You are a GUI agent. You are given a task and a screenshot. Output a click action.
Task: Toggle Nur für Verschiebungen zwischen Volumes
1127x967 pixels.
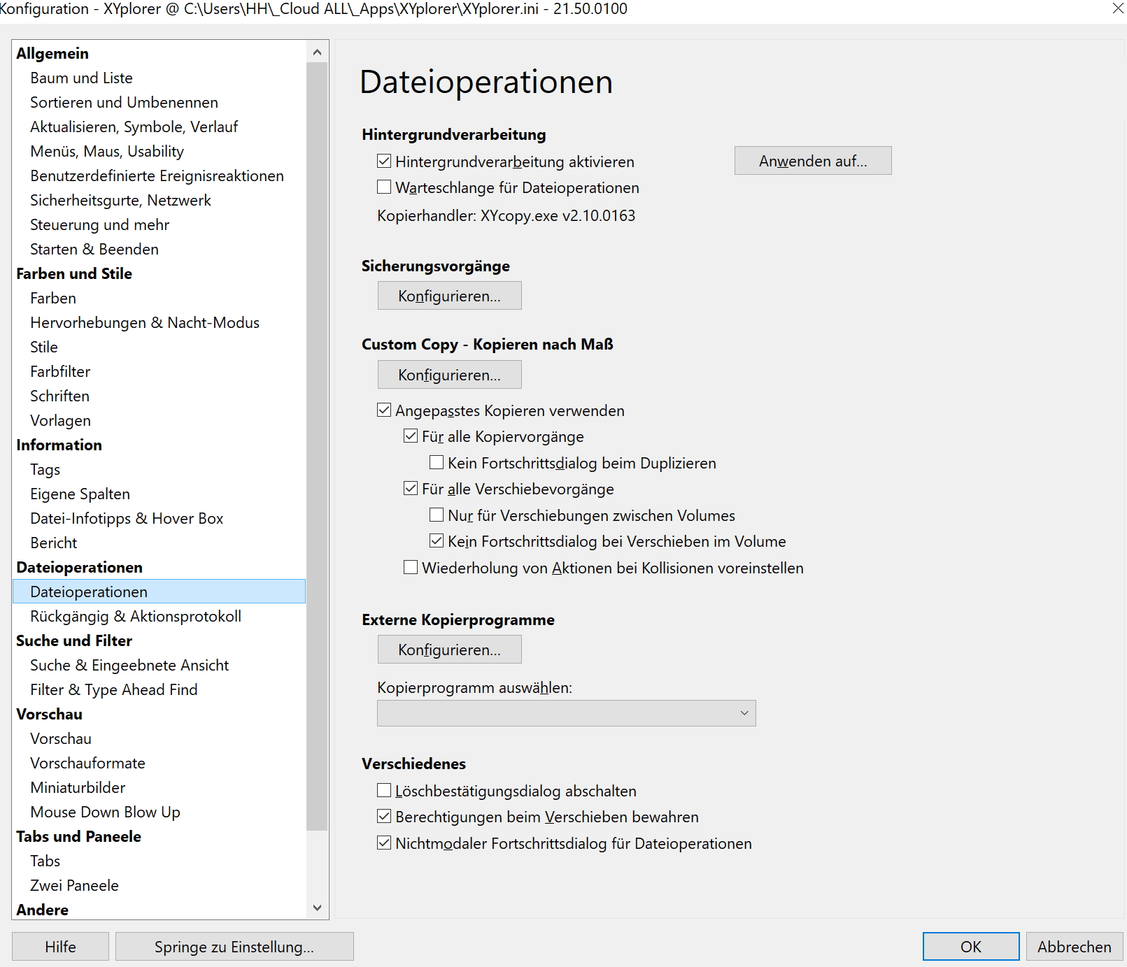click(437, 515)
